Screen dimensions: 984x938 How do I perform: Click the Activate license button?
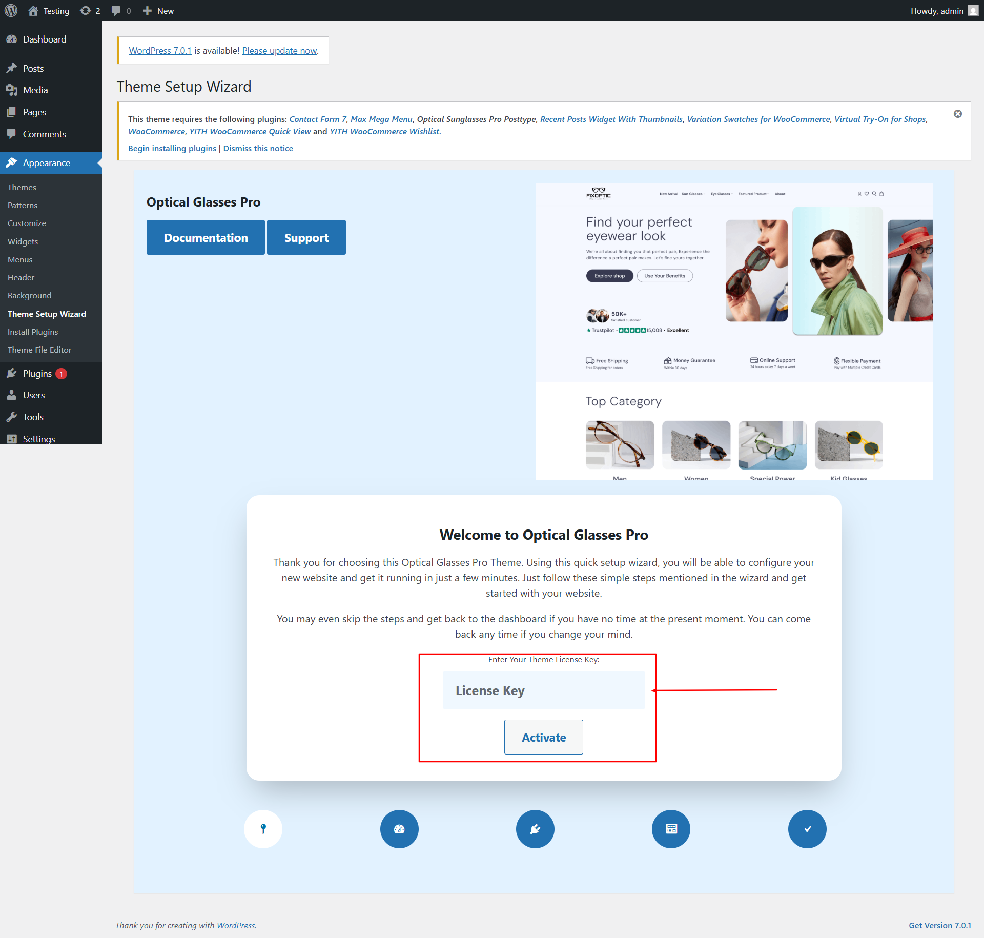544,737
